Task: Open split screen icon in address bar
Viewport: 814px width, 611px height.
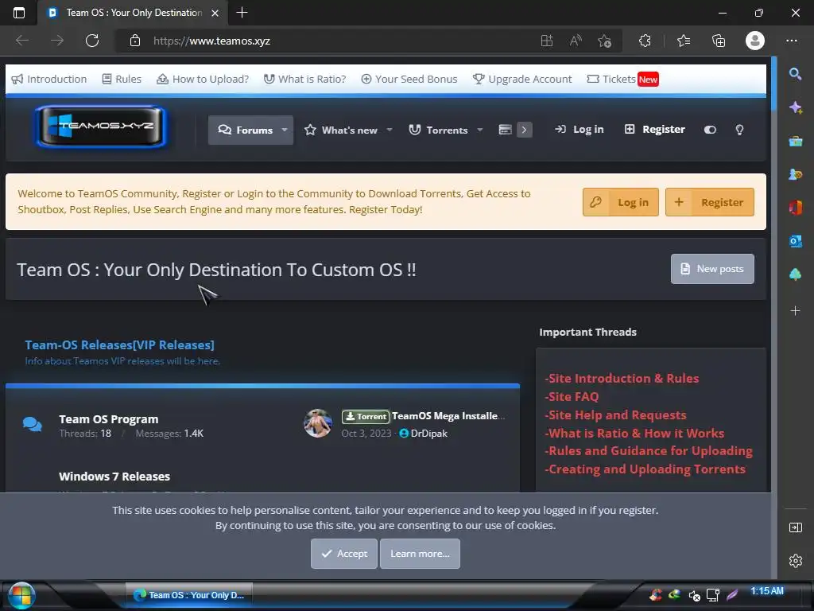Action: click(547, 41)
